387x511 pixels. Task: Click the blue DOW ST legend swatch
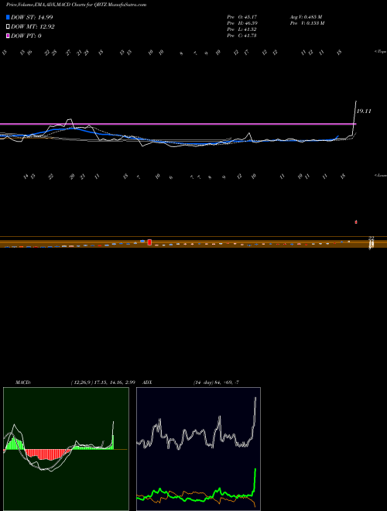tap(8, 17)
